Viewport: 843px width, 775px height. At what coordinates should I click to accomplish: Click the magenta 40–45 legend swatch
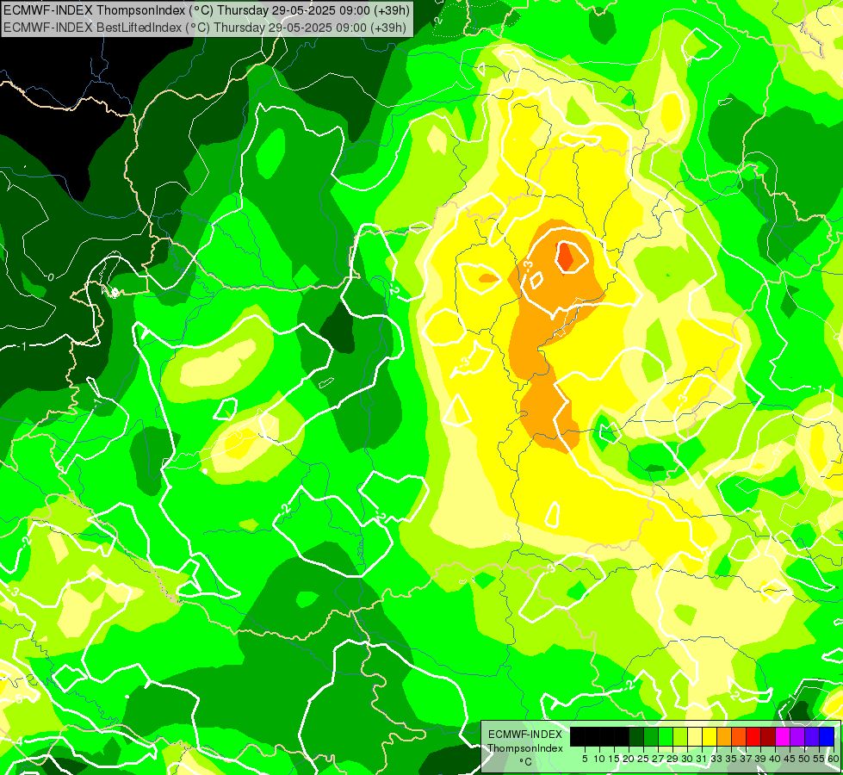click(x=783, y=736)
